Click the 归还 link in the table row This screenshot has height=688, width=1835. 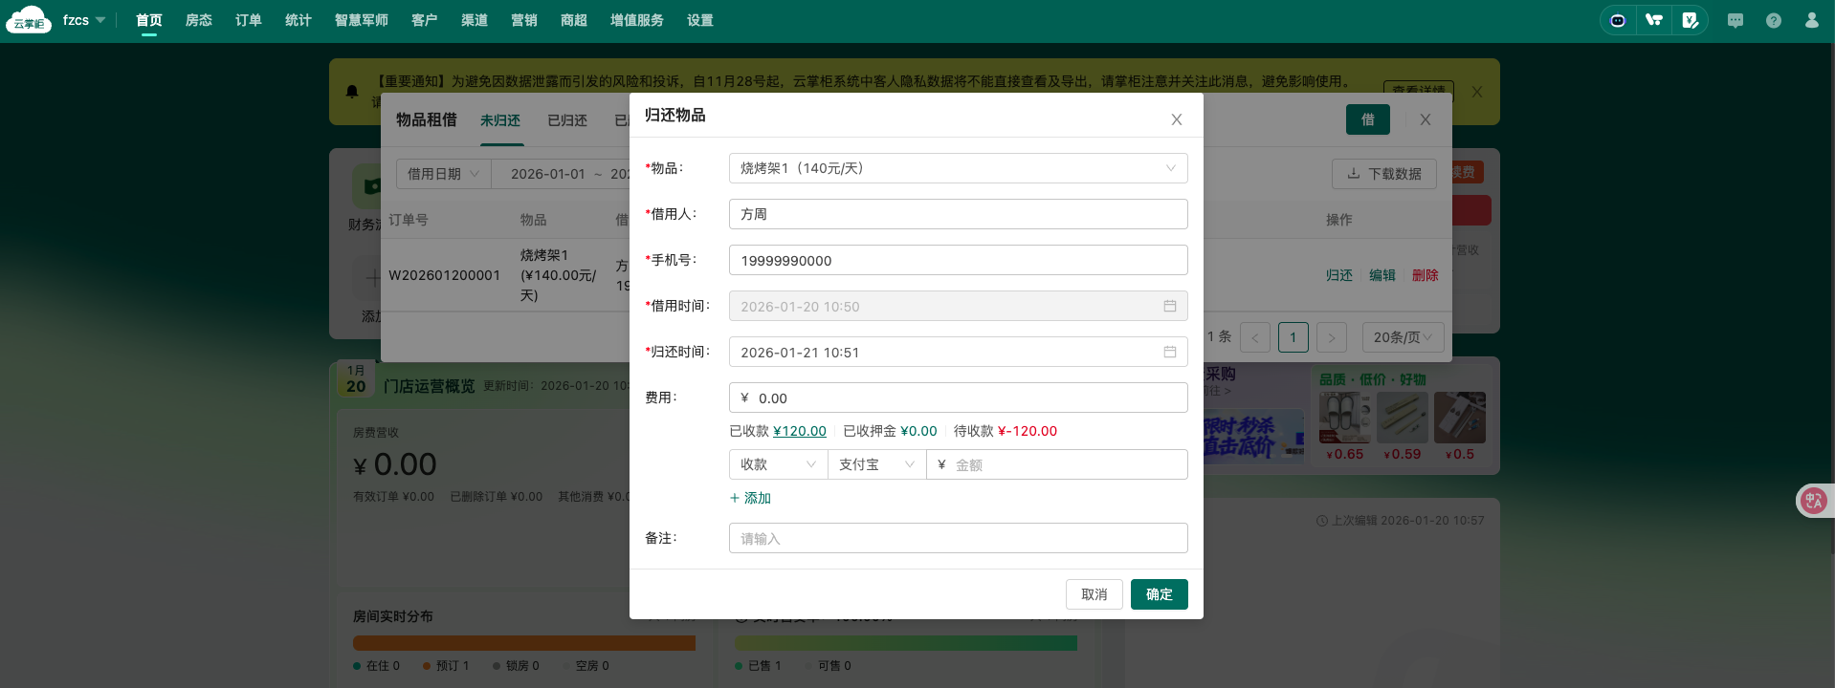coord(1339,275)
